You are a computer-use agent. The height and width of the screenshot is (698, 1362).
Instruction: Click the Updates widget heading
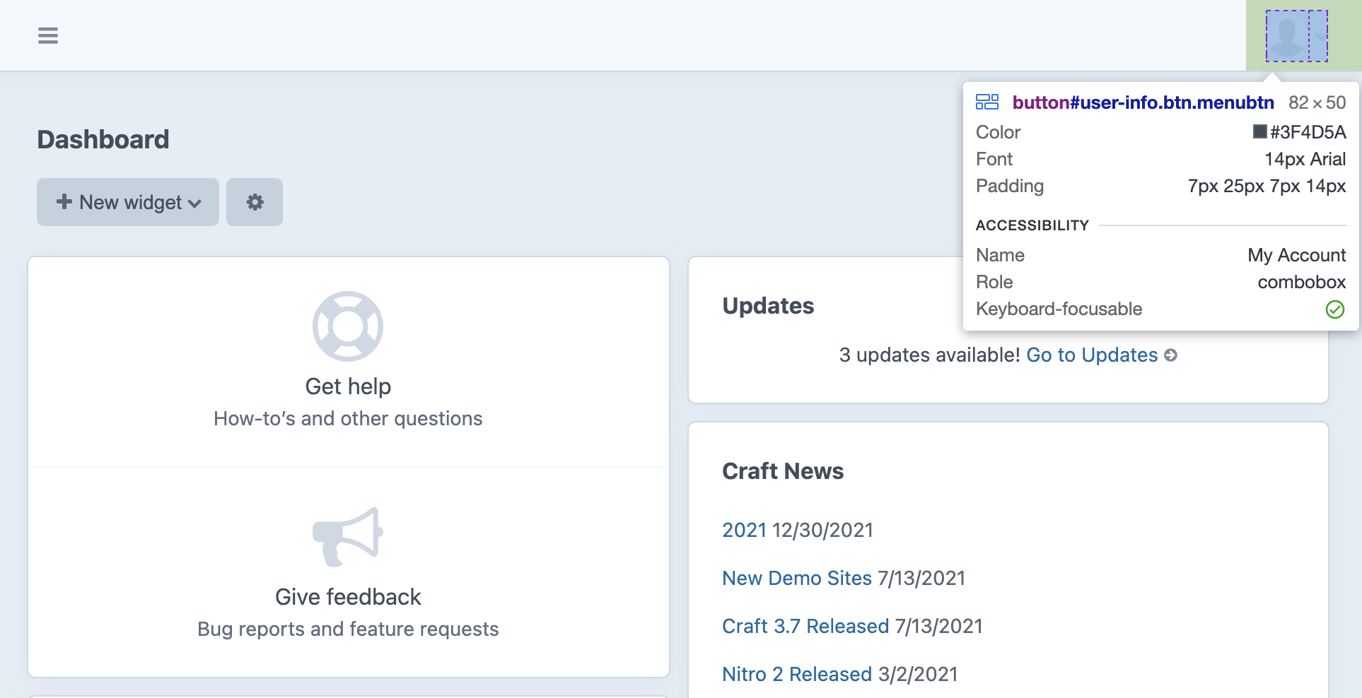pyautogui.click(x=768, y=305)
